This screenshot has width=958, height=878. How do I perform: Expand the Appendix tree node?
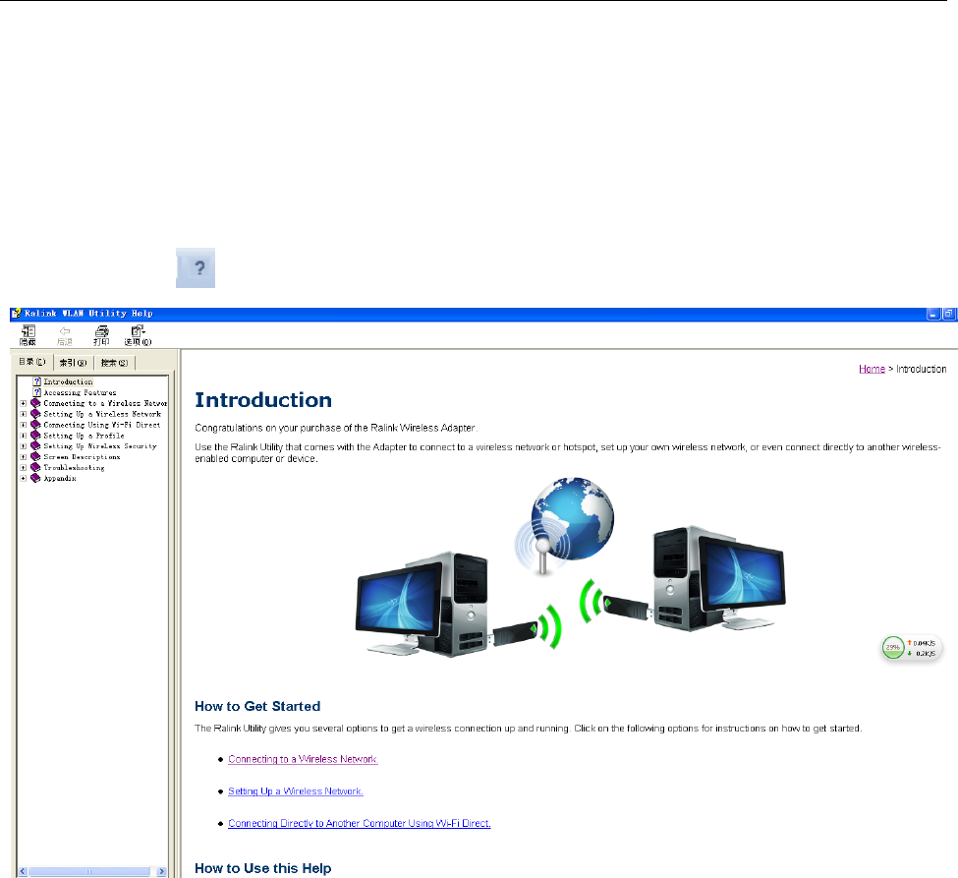coord(24,478)
